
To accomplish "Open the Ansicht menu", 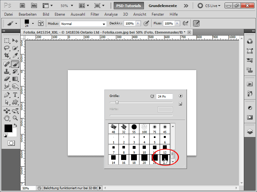I will [140, 14].
